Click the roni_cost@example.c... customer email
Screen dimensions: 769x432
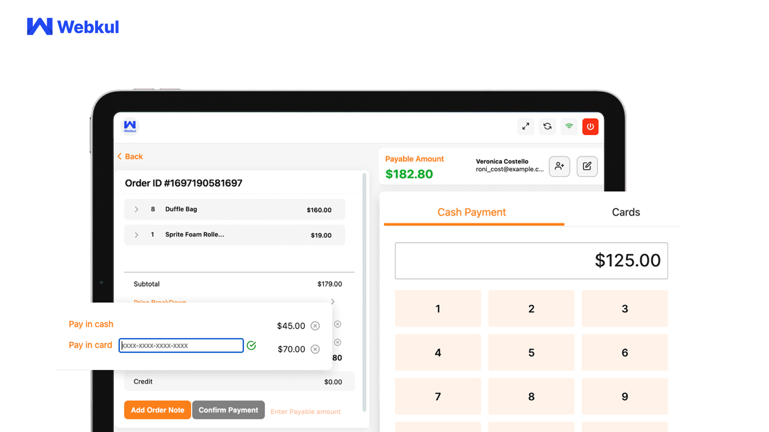509,169
